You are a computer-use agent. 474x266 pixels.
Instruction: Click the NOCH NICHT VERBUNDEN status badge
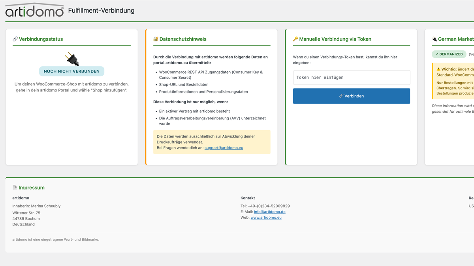[72, 71]
